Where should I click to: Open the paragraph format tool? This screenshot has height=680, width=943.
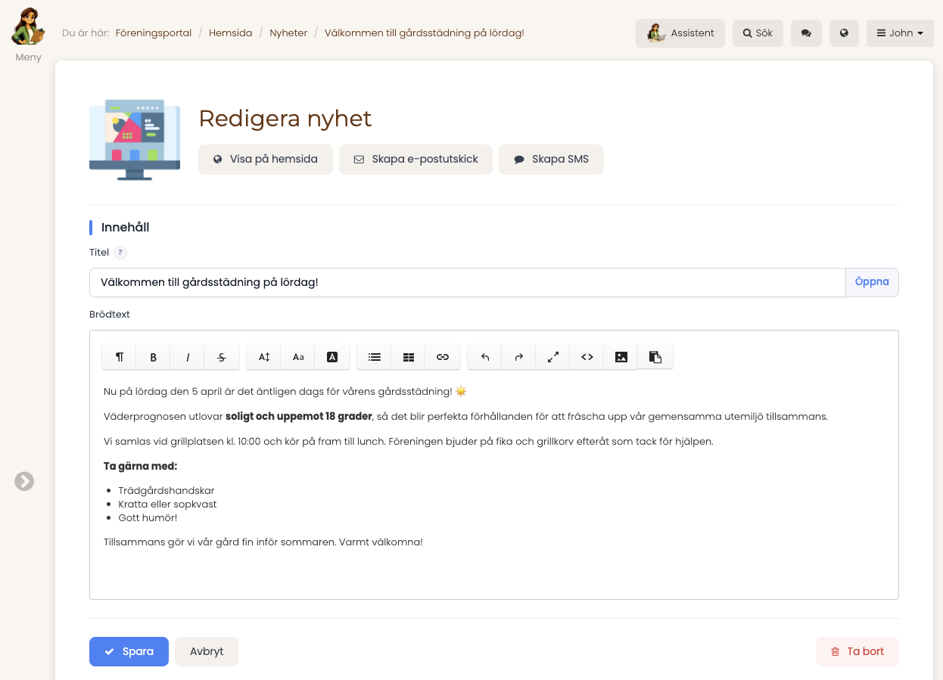pyautogui.click(x=119, y=357)
